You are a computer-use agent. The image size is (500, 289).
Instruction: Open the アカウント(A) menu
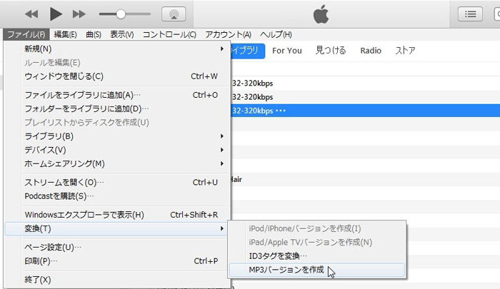[228, 34]
